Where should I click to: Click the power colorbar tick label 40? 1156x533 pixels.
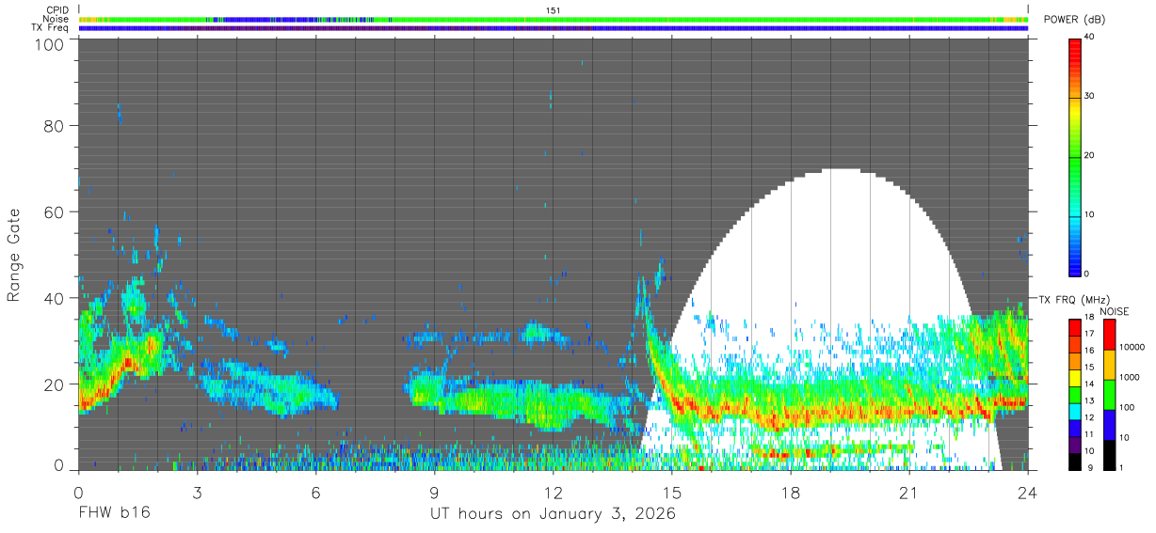(x=1091, y=37)
